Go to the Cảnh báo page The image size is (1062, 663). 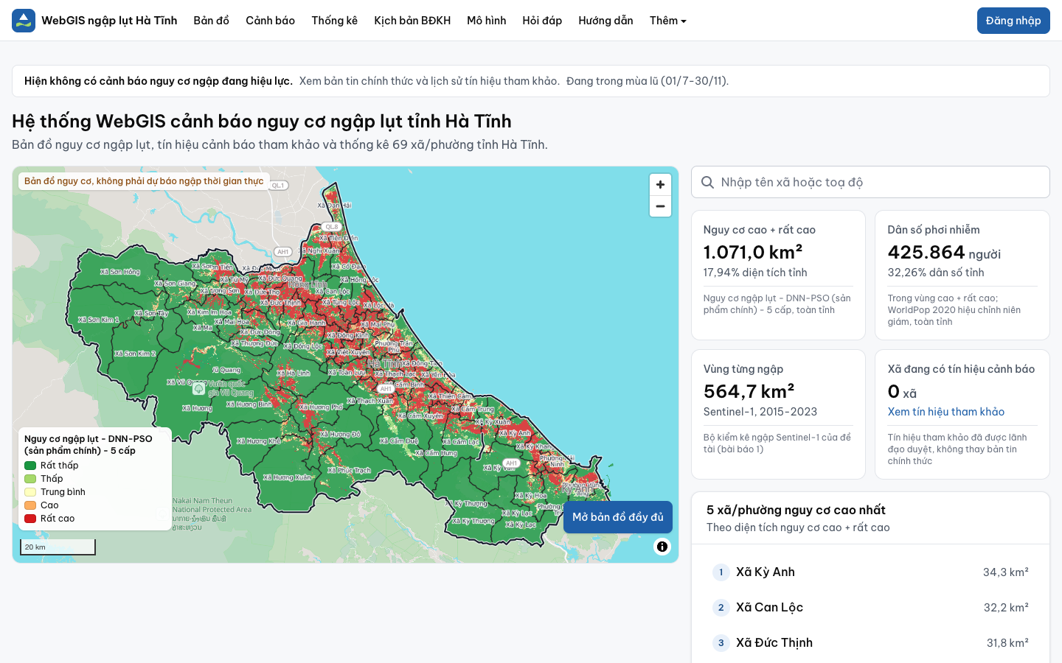pos(270,21)
